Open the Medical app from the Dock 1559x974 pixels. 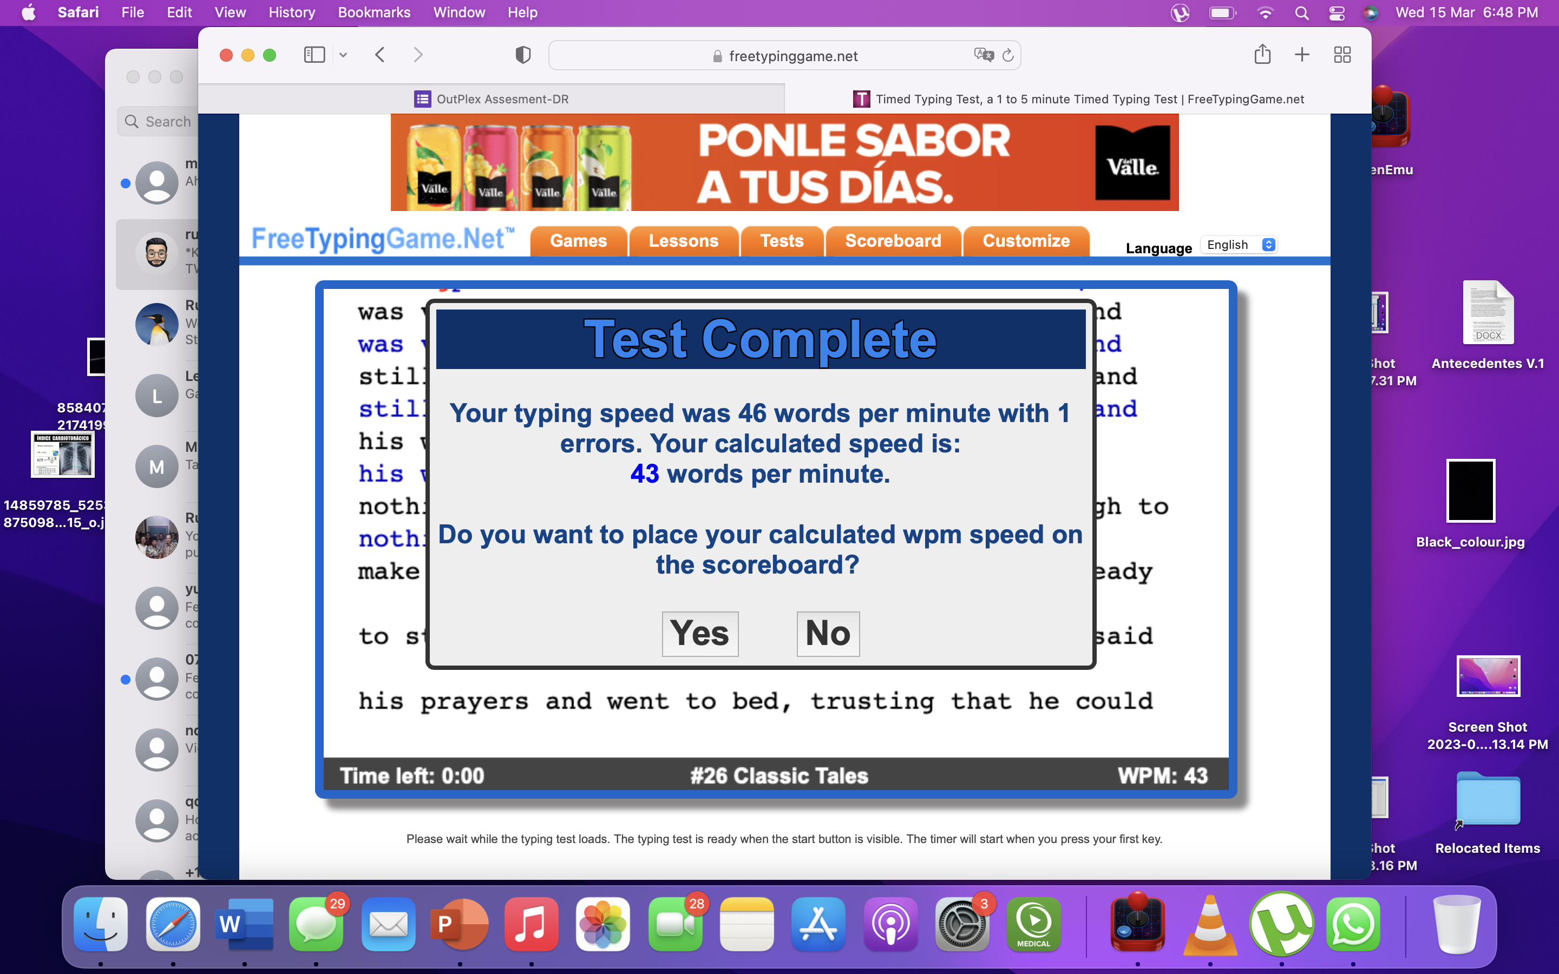coord(1034,924)
